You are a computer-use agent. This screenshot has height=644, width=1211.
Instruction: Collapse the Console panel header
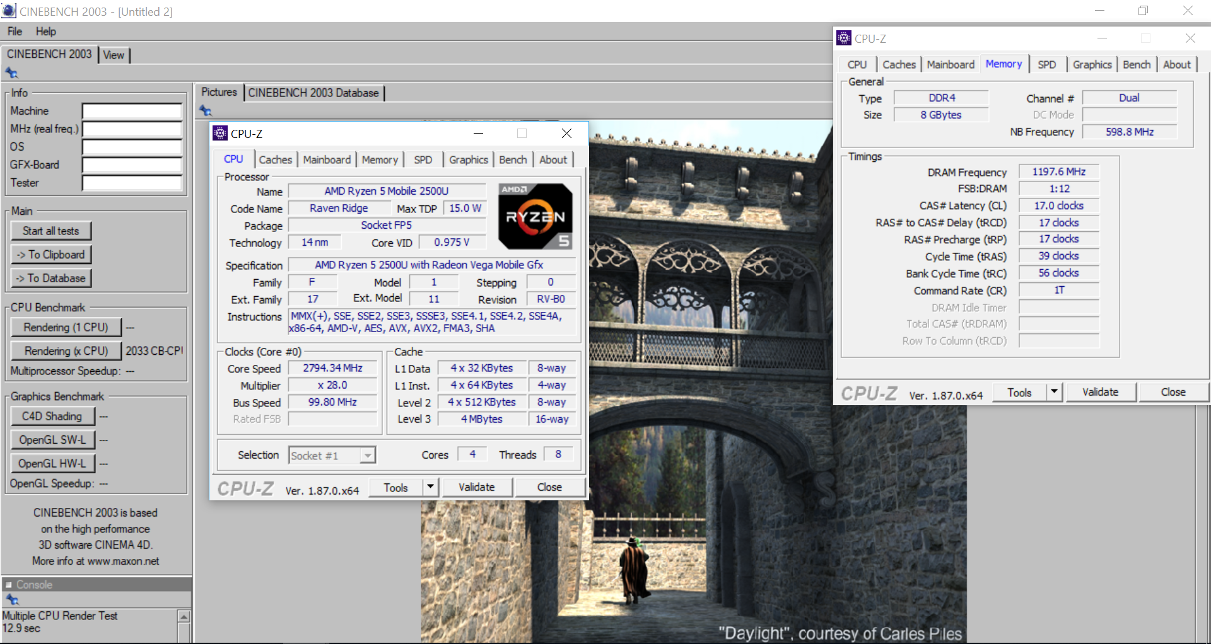9,585
